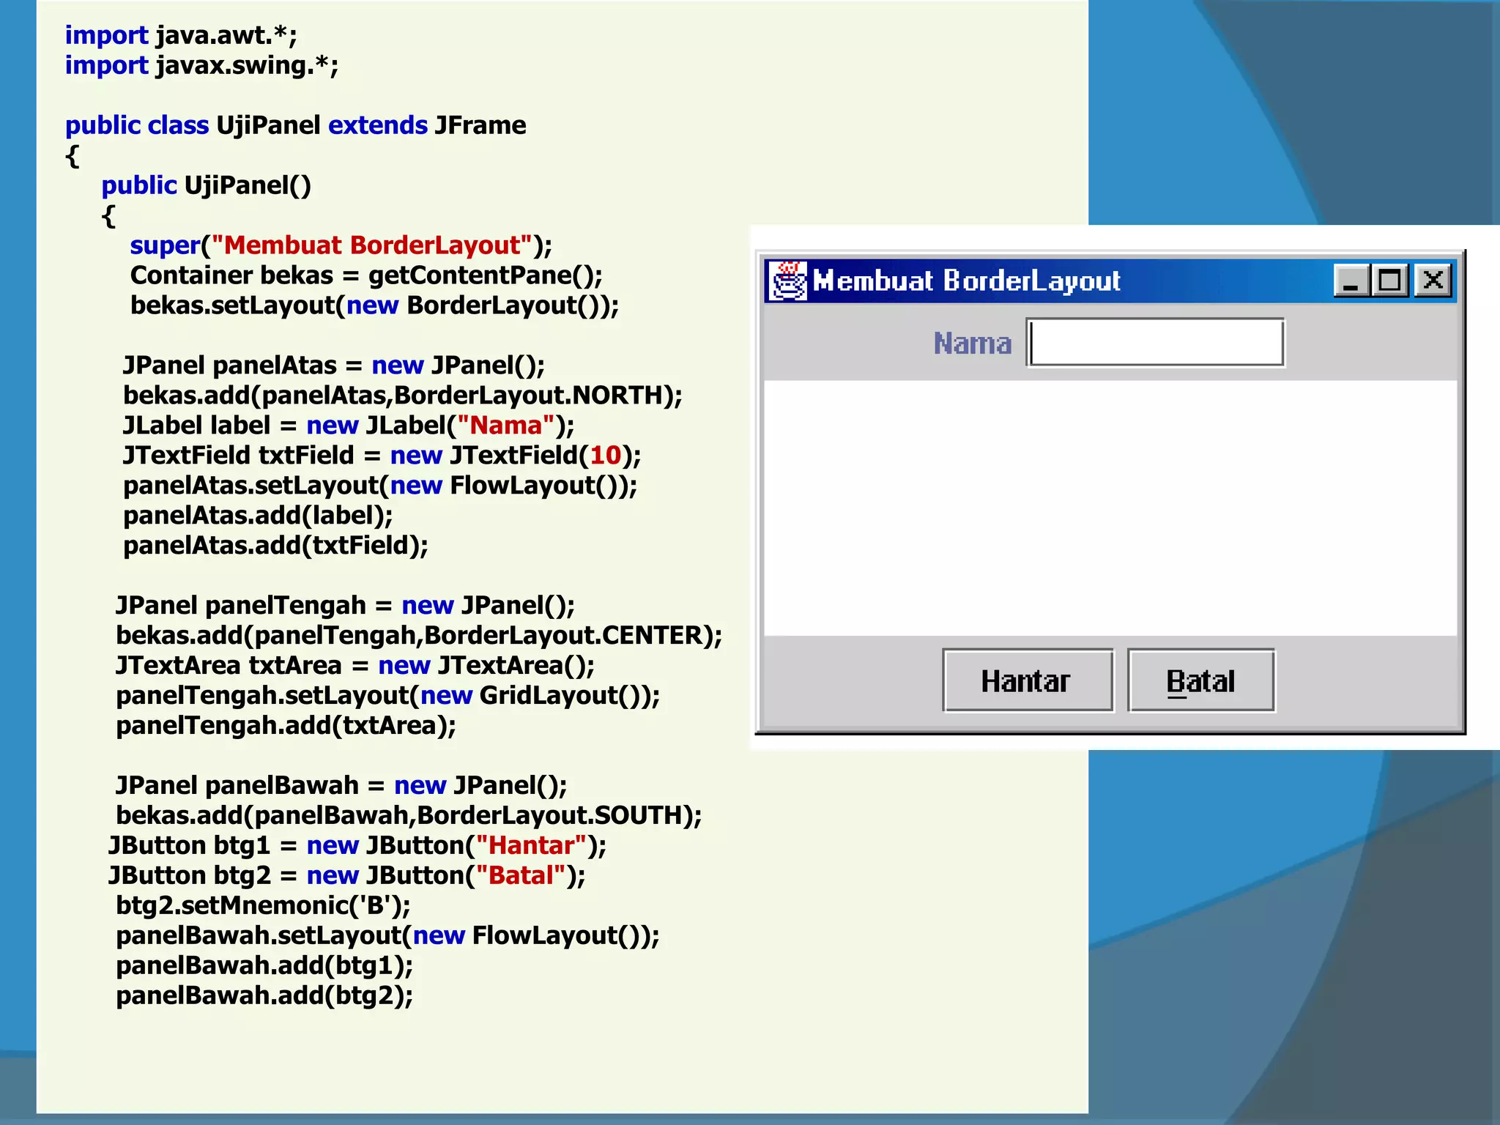This screenshot has height=1125, width=1500.
Task: Click "btg2.setMnemonic('B');"
Action: click(263, 906)
